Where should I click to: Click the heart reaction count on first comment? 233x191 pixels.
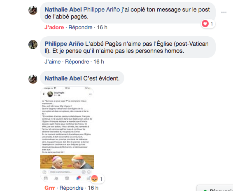[x=208, y=24]
